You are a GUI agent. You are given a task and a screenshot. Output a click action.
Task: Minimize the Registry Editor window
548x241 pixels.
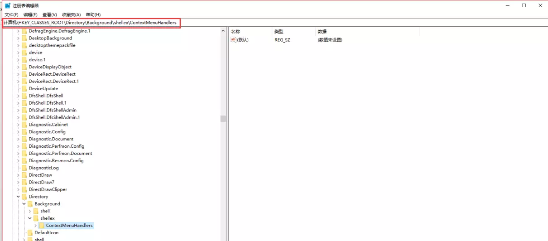(x=507, y=5)
